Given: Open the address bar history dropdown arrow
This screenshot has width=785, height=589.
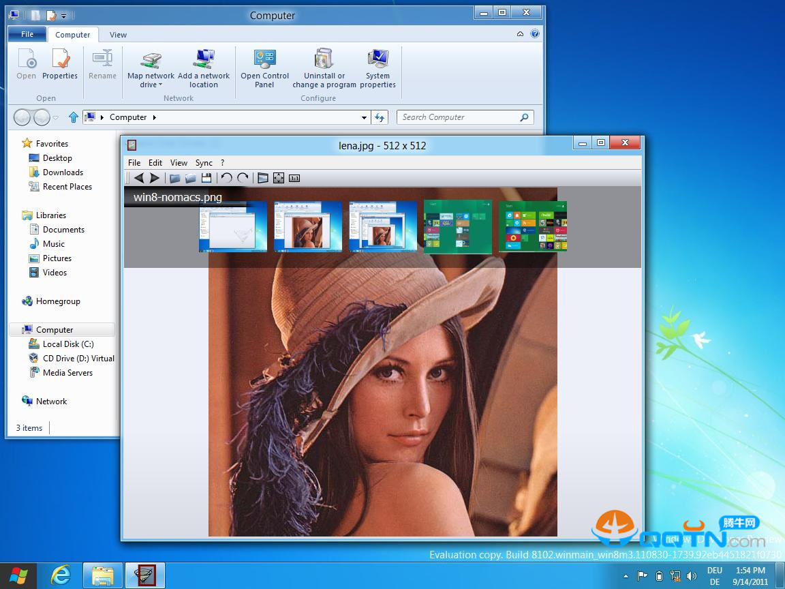Looking at the screenshot, I should tap(364, 117).
